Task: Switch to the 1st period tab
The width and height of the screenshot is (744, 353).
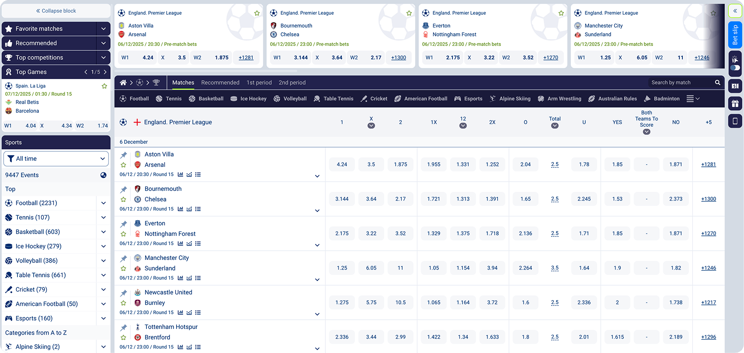Action: [x=259, y=83]
